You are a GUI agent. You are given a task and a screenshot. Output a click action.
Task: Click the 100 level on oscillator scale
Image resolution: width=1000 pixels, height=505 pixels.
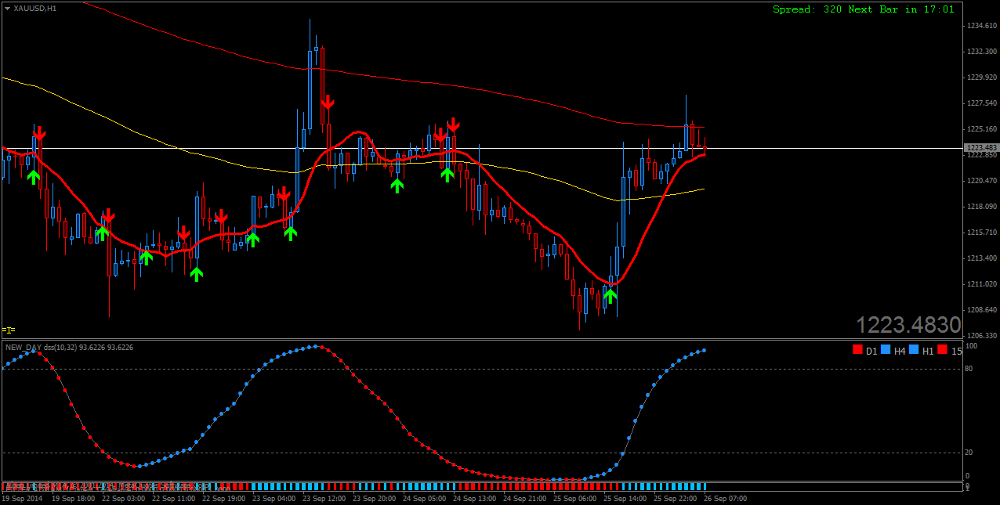(x=973, y=345)
